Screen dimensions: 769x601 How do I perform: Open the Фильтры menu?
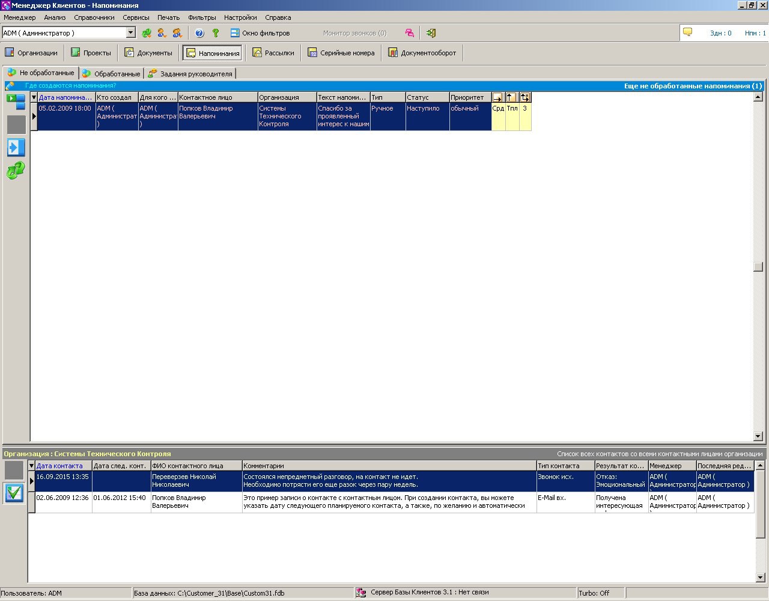[202, 17]
